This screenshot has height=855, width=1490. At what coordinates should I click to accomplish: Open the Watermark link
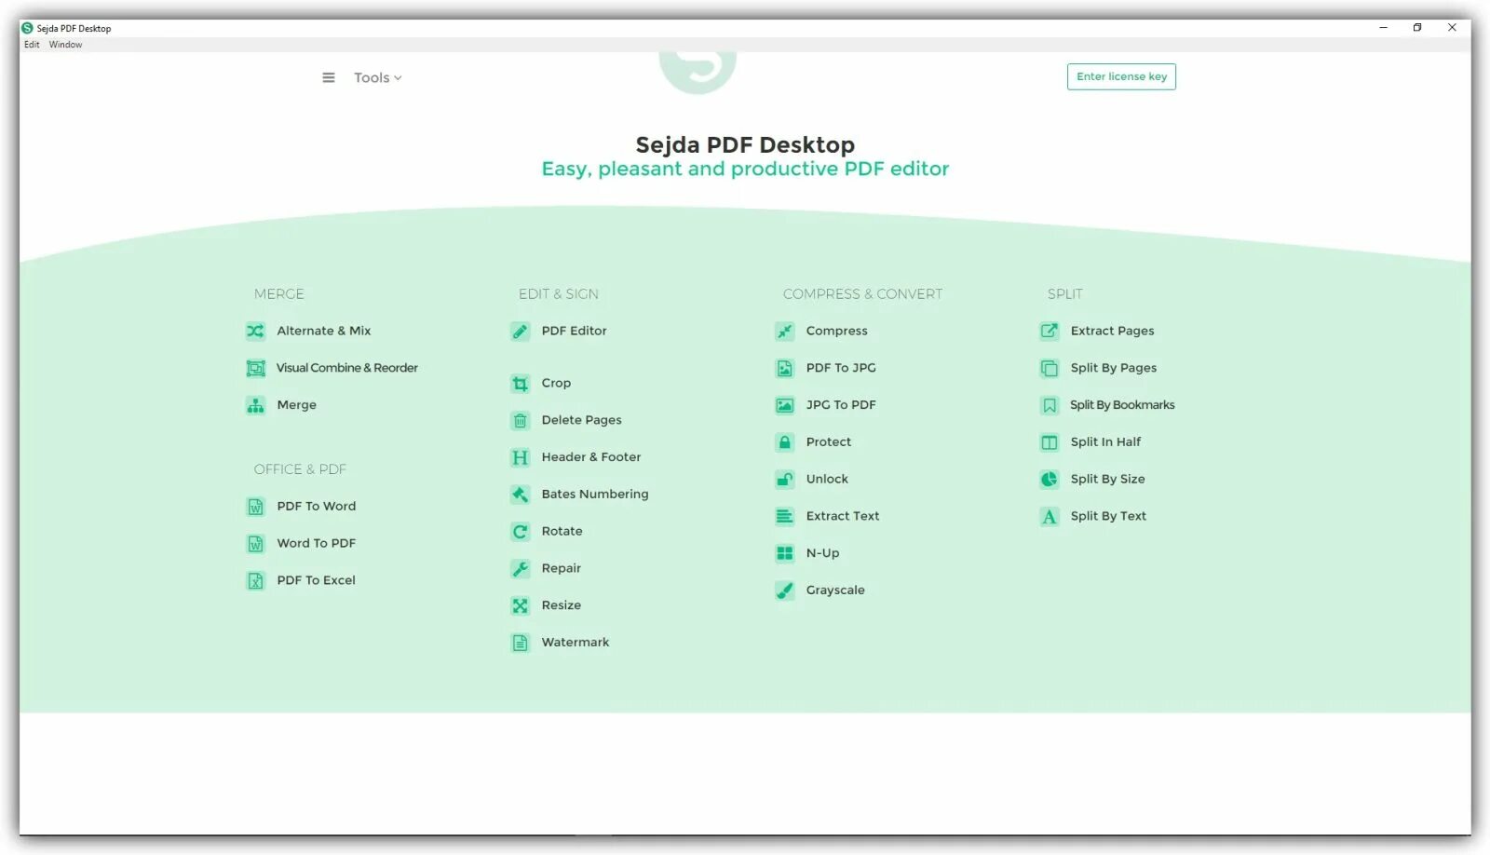pyautogui.click(x=576, y=643)
